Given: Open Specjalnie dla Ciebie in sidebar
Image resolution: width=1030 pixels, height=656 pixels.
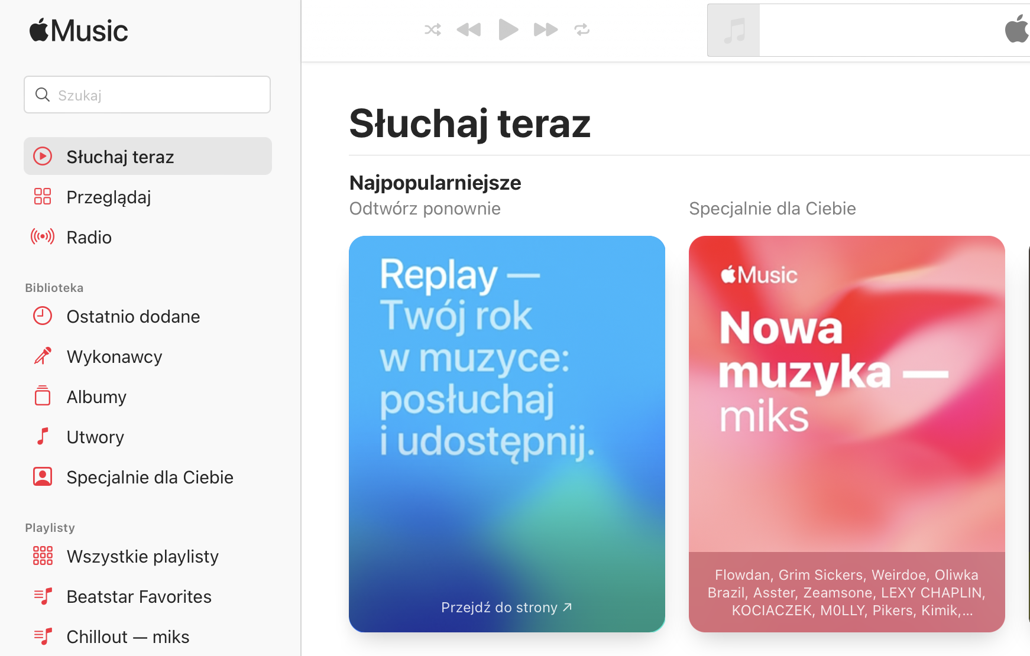Looking at the screenshot, I should coord(148,477).
